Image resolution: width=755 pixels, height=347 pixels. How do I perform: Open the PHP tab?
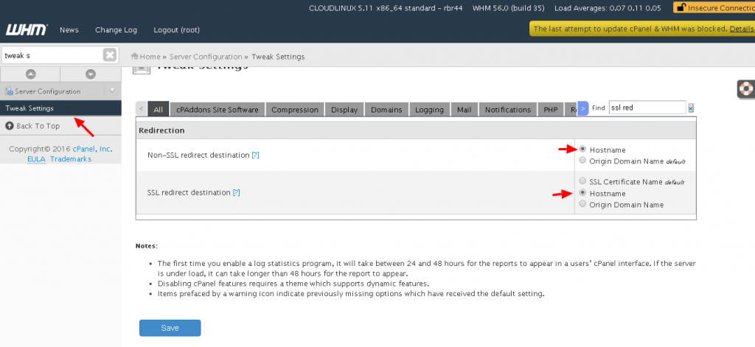551,109
